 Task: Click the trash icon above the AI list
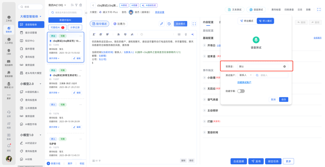80,5
